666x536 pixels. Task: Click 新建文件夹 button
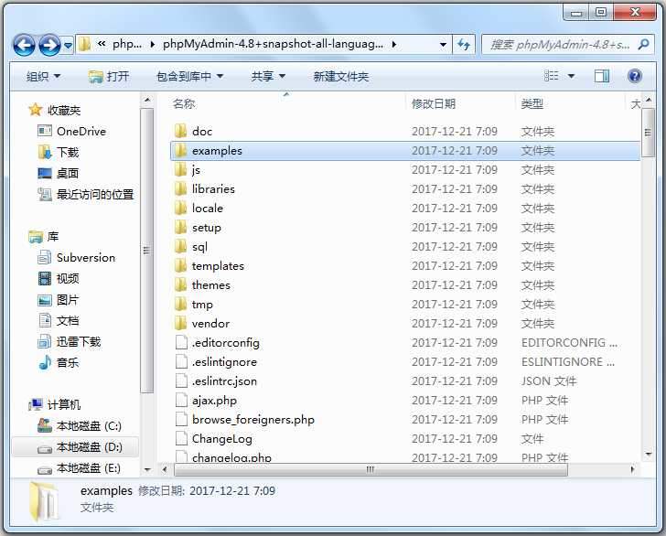tap(340, 77)
